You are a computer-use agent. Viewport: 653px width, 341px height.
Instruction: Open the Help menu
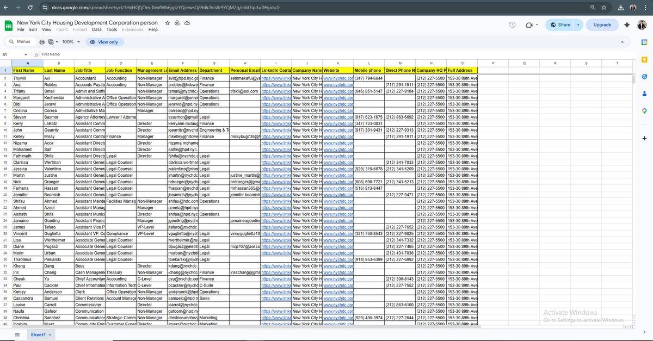(x=153, y=29)
